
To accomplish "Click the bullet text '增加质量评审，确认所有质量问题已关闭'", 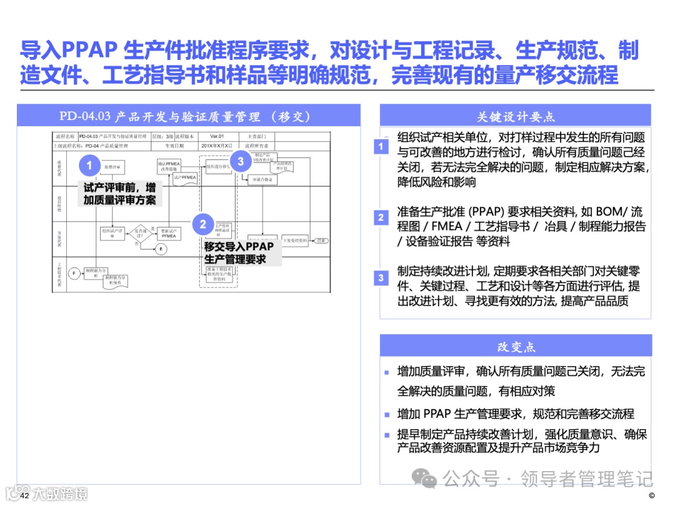I will coord(521,381).
